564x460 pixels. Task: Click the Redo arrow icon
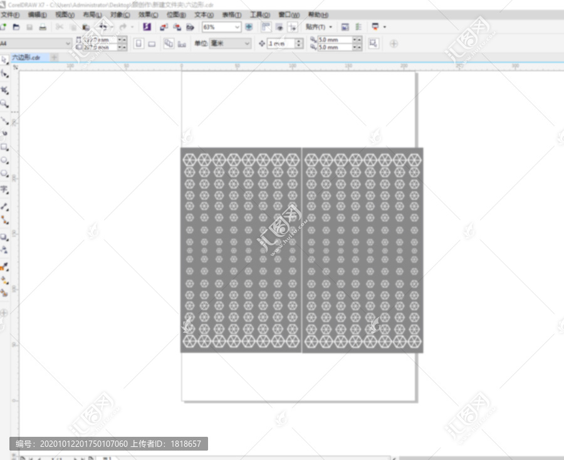(123, 27)
